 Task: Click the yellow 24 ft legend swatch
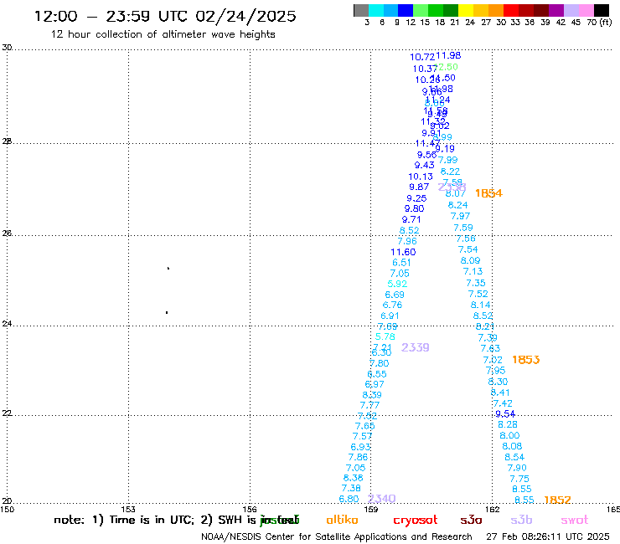[466, 11]
